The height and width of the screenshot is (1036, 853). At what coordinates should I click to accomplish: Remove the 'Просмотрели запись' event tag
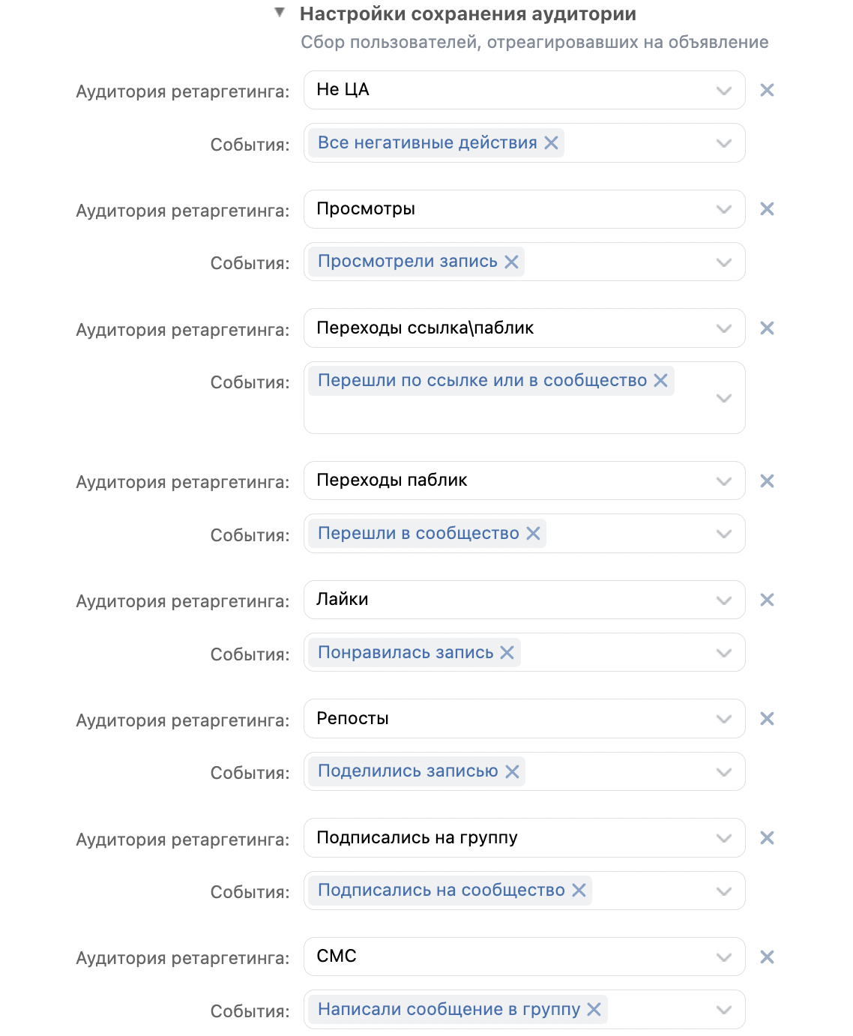click(511, 262)
